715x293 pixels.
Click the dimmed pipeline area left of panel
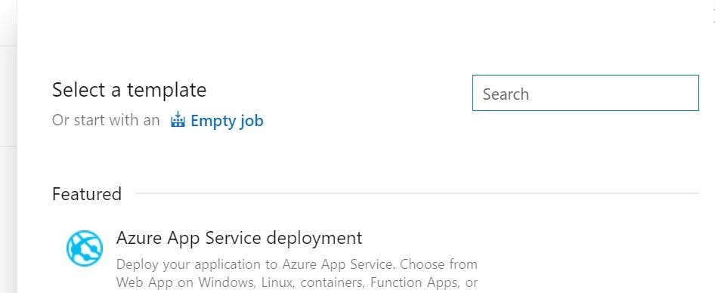click(8, 146)
